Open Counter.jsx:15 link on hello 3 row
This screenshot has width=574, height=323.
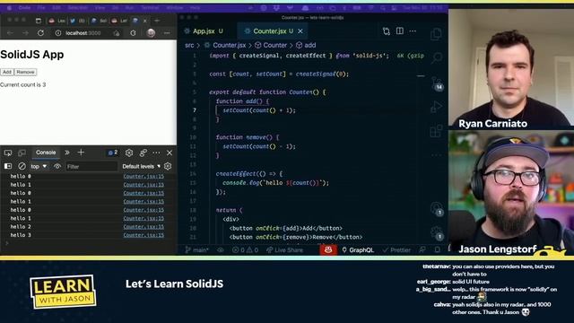[x=143, y=235]
